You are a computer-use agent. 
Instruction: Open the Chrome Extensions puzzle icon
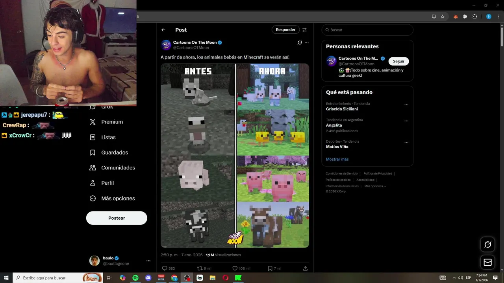coord(474,17)
